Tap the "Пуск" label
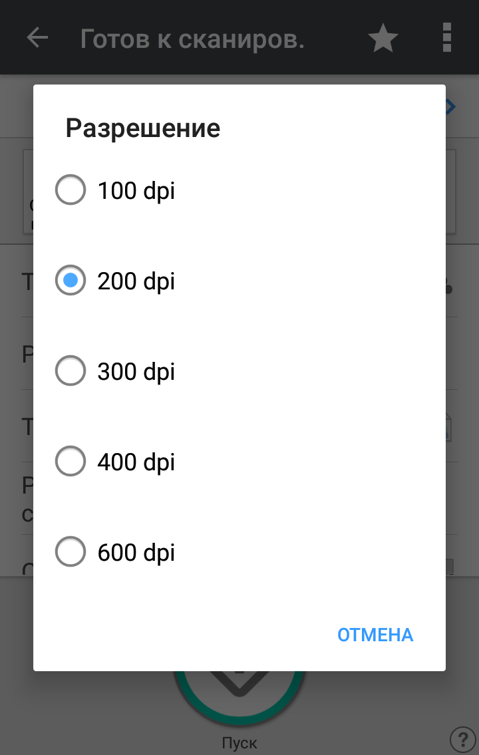479x755 pixels. pyautogui.click(x=239, y=742)
